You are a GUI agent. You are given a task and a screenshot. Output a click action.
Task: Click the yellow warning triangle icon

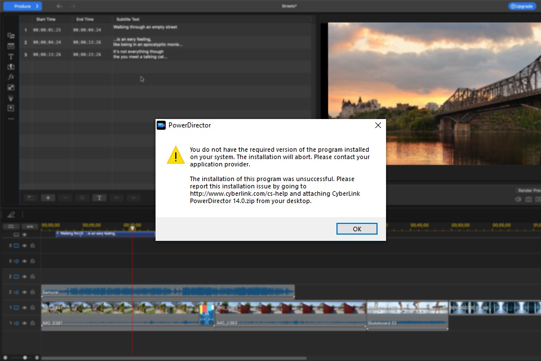[x=176, y=155]
